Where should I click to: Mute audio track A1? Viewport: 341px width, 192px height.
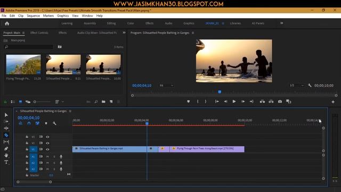(47, 156)
